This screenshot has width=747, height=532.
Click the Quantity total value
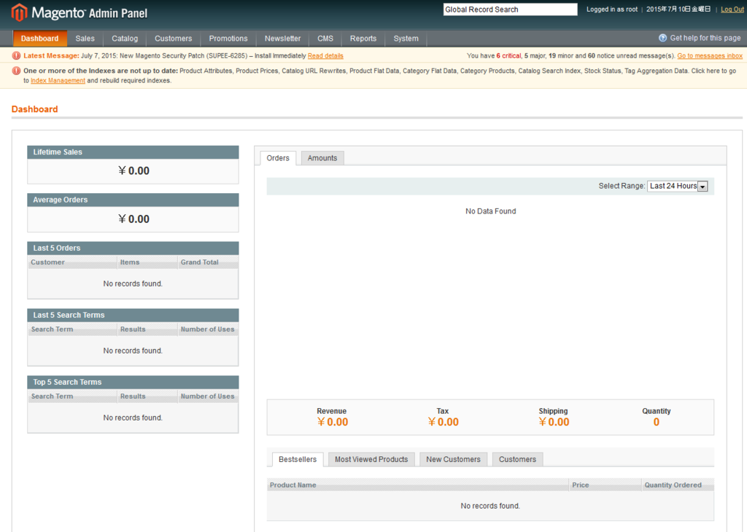[x=656, y=422]
